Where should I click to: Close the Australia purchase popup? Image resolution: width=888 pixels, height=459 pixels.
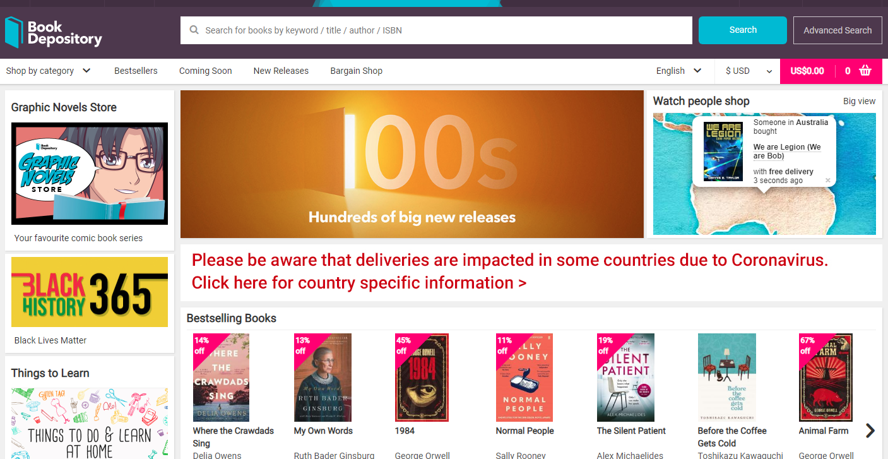(x=828, y=181)
